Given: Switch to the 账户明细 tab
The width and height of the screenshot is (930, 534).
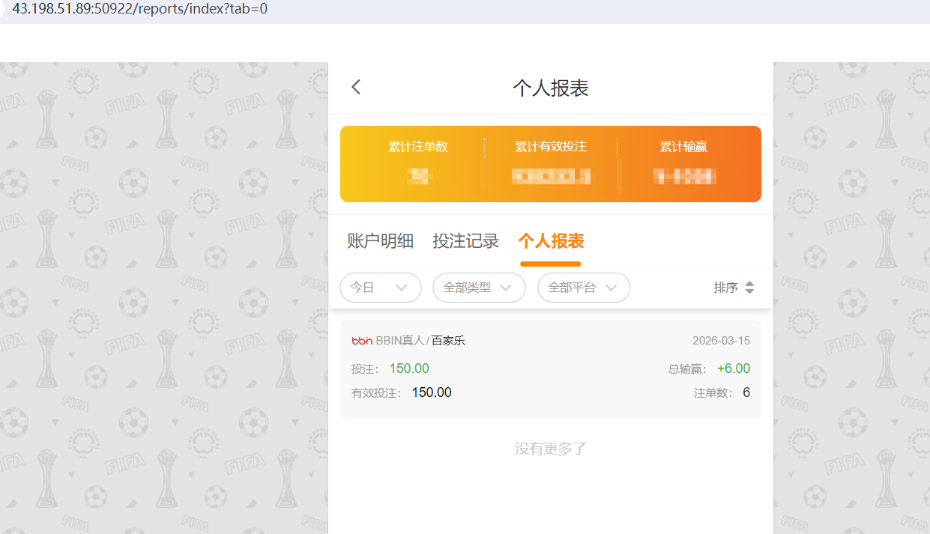Looking at the screenshot, I should click(x=381, y=240).
